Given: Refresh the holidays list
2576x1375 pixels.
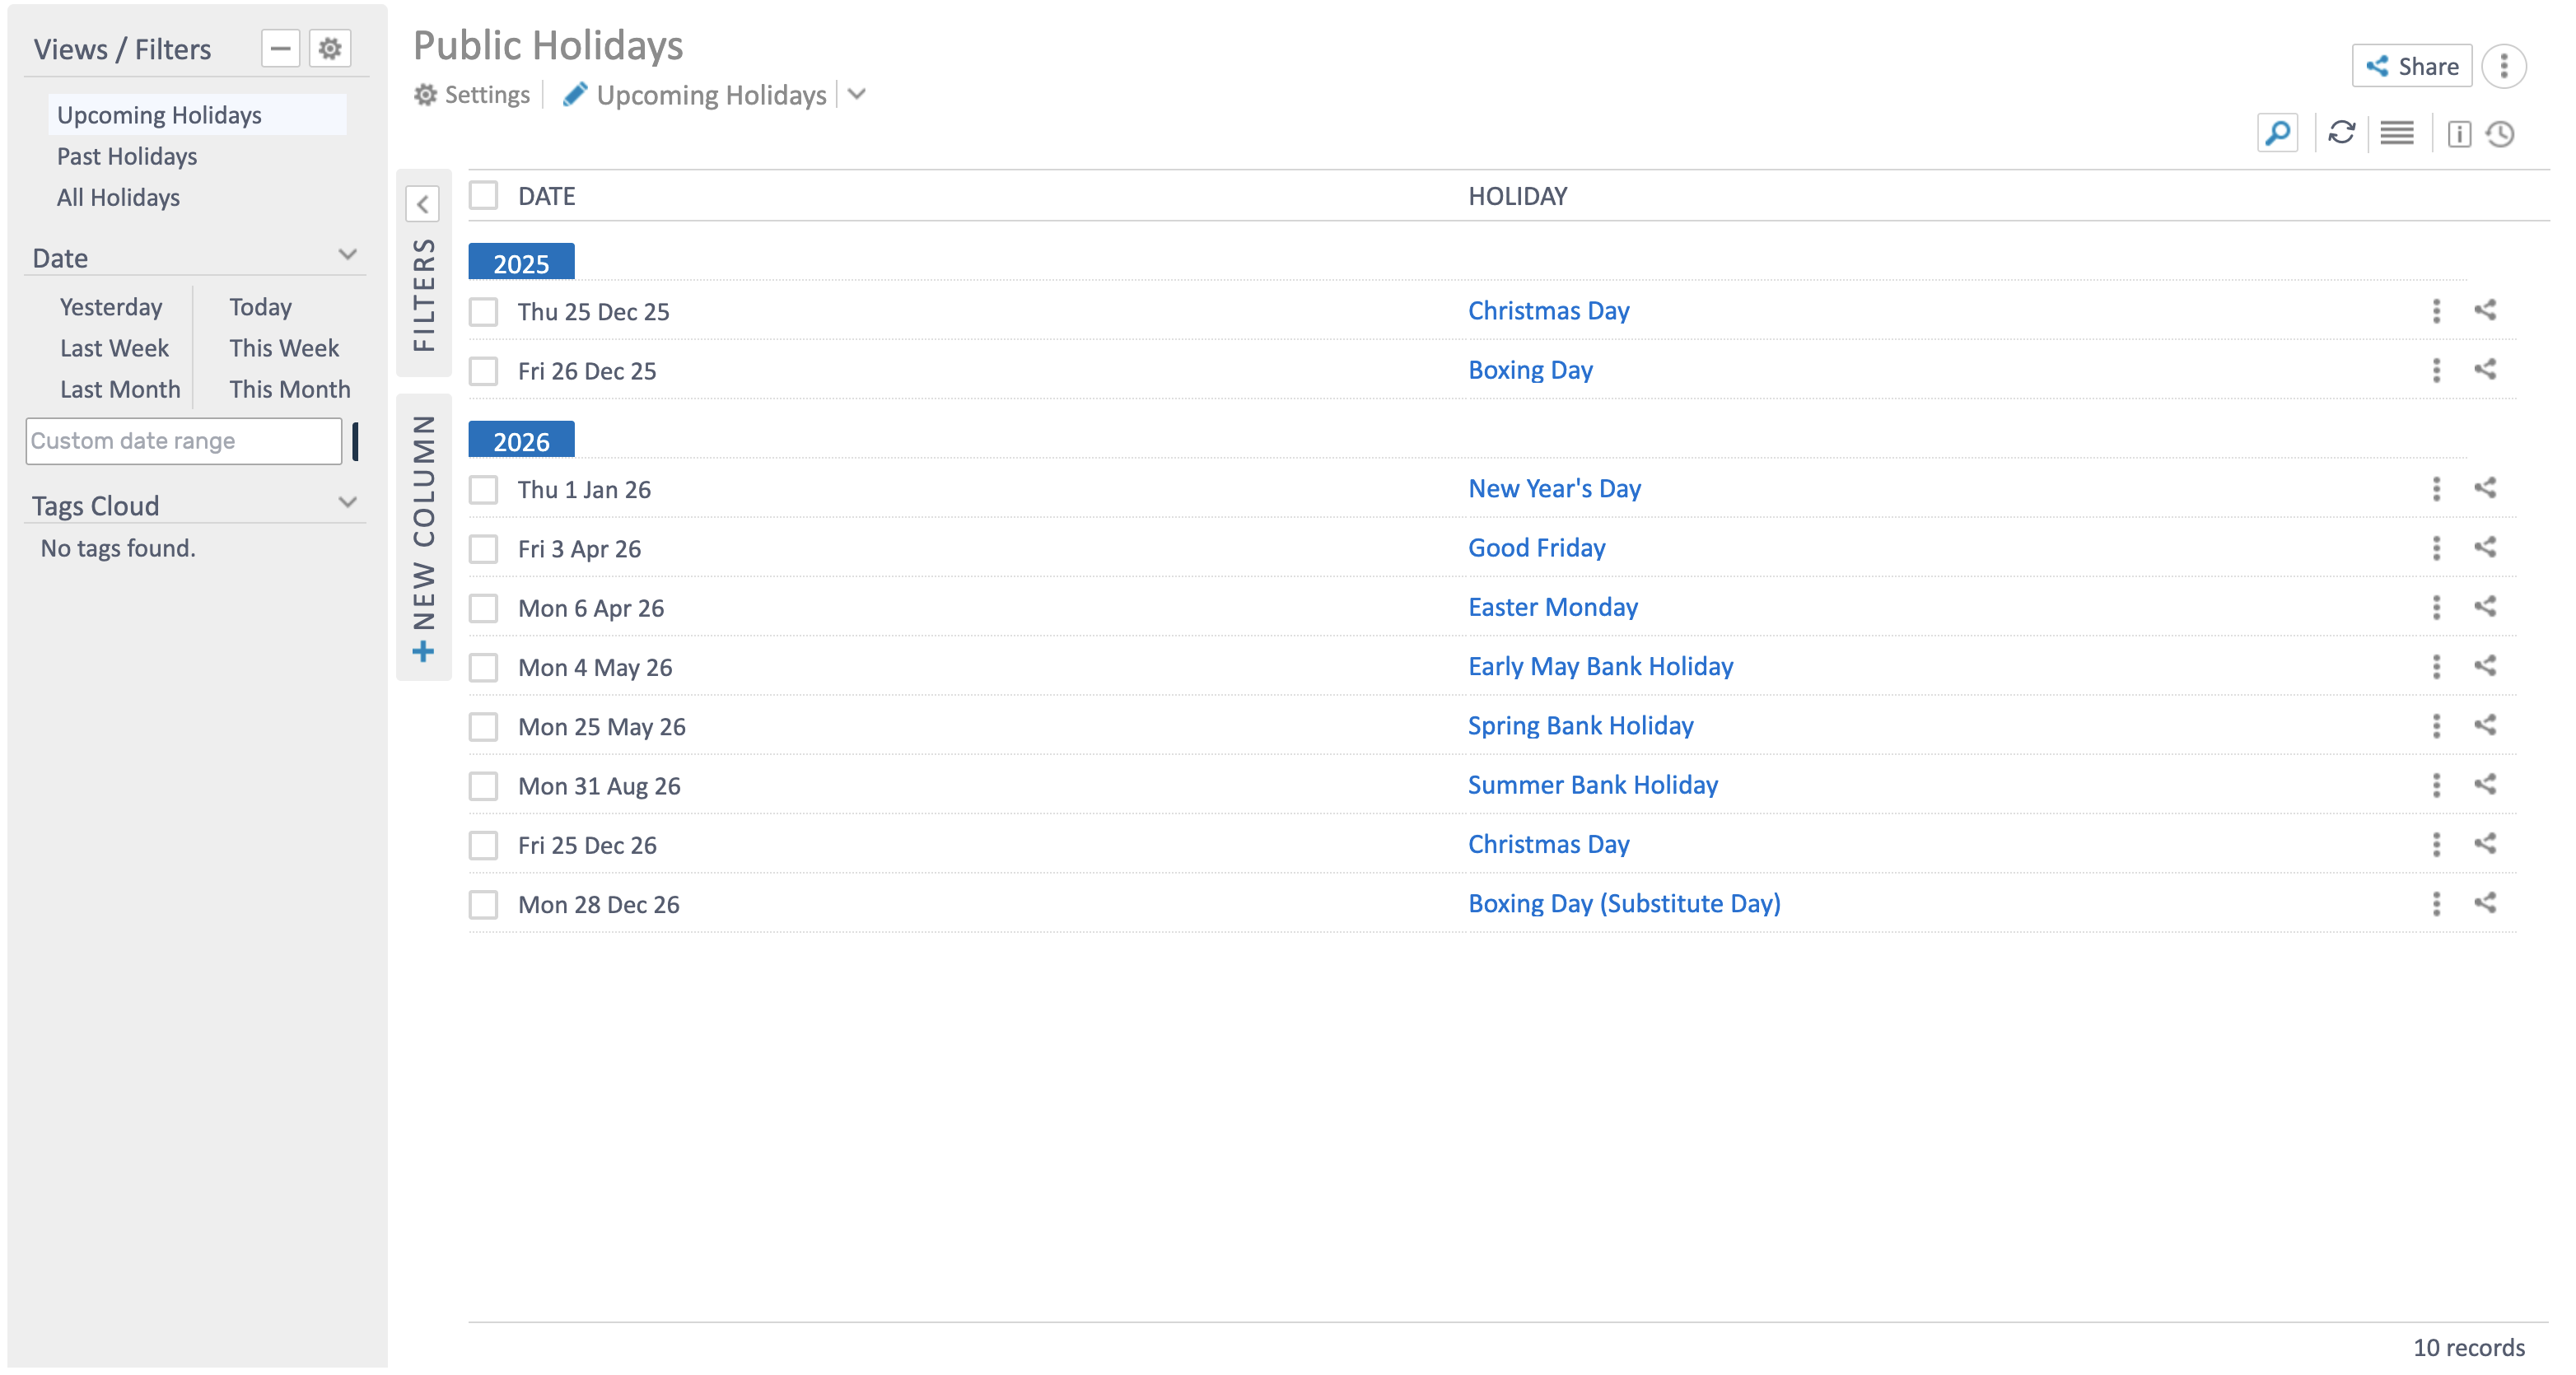Looking at the screenshot, I should point(2341,133).
